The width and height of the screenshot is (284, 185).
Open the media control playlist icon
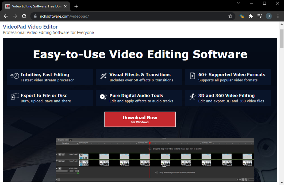260,16
